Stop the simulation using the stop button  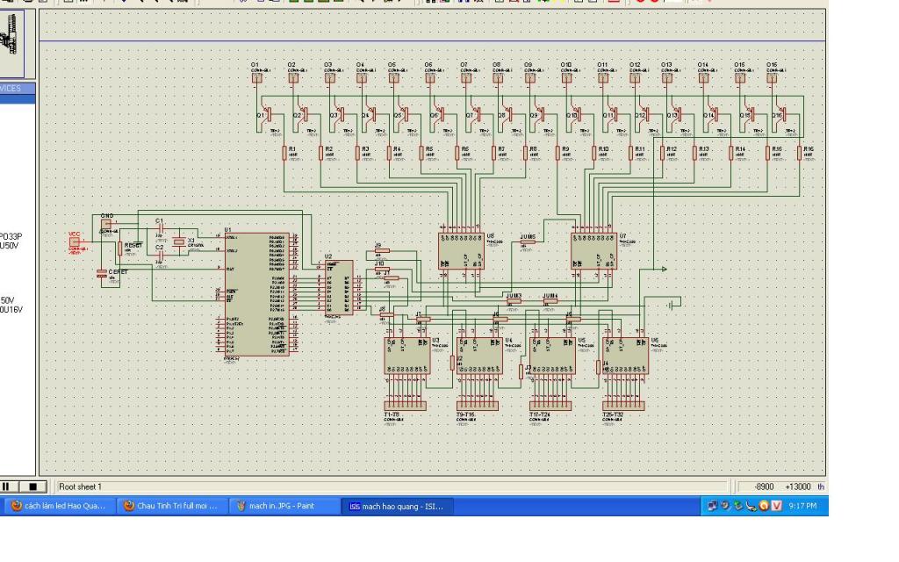point(31,486)
